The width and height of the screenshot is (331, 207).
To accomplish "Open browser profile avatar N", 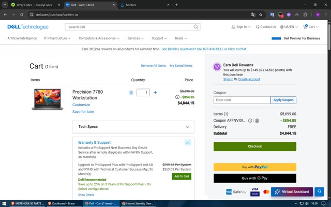I will point(318,14).
